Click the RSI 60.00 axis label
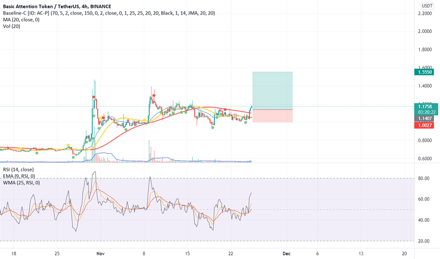 (x=424, y=199)
